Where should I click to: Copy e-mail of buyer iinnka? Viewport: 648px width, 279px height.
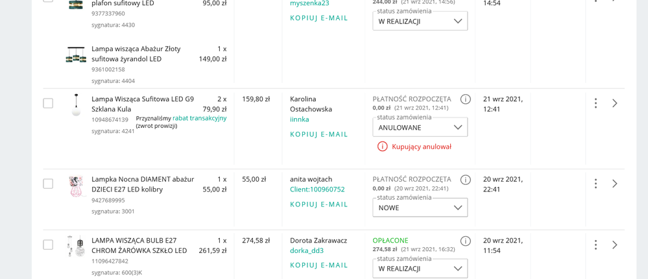[x=318, y=134]
